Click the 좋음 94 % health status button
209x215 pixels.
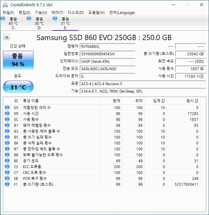click(x=18, y=60)
